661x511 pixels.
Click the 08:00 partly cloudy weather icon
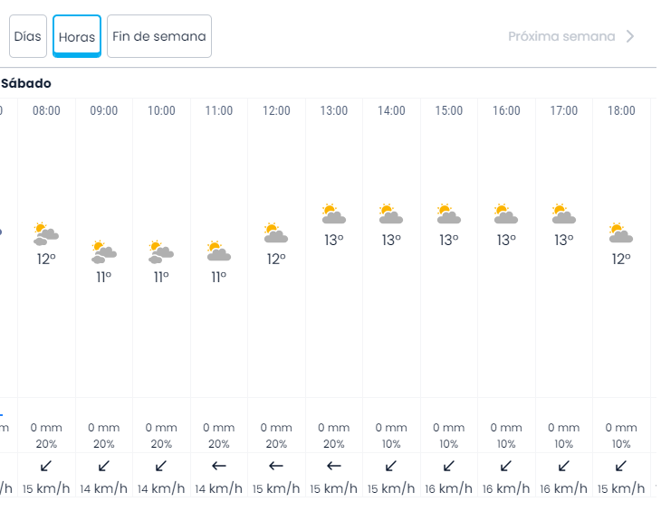(46, 234)
